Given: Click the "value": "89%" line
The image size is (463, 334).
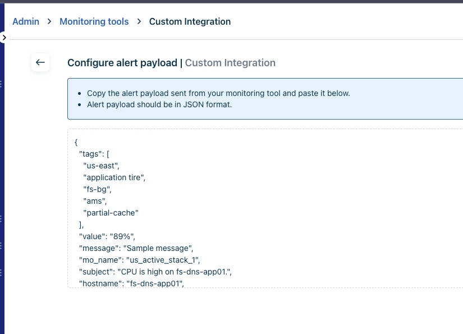Looking at the screenshot, I should (x=107, y=236).
